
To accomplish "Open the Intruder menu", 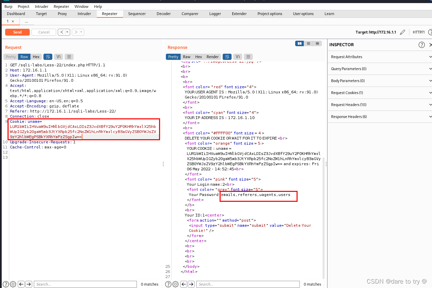I will tap(41, 6).
